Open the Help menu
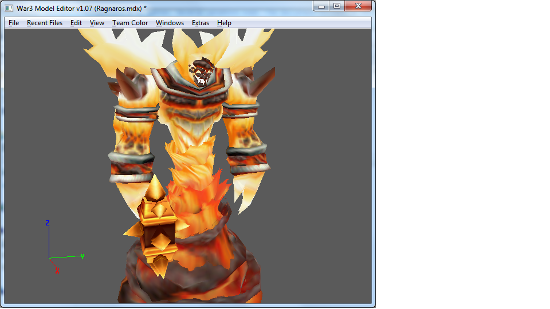Viewport: 550px width, 309px height. pos(224,23)
